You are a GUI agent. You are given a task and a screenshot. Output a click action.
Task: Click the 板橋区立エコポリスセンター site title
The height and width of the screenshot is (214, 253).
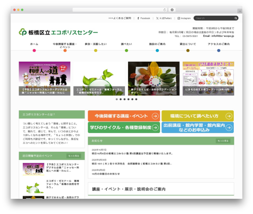click(63, 32)
